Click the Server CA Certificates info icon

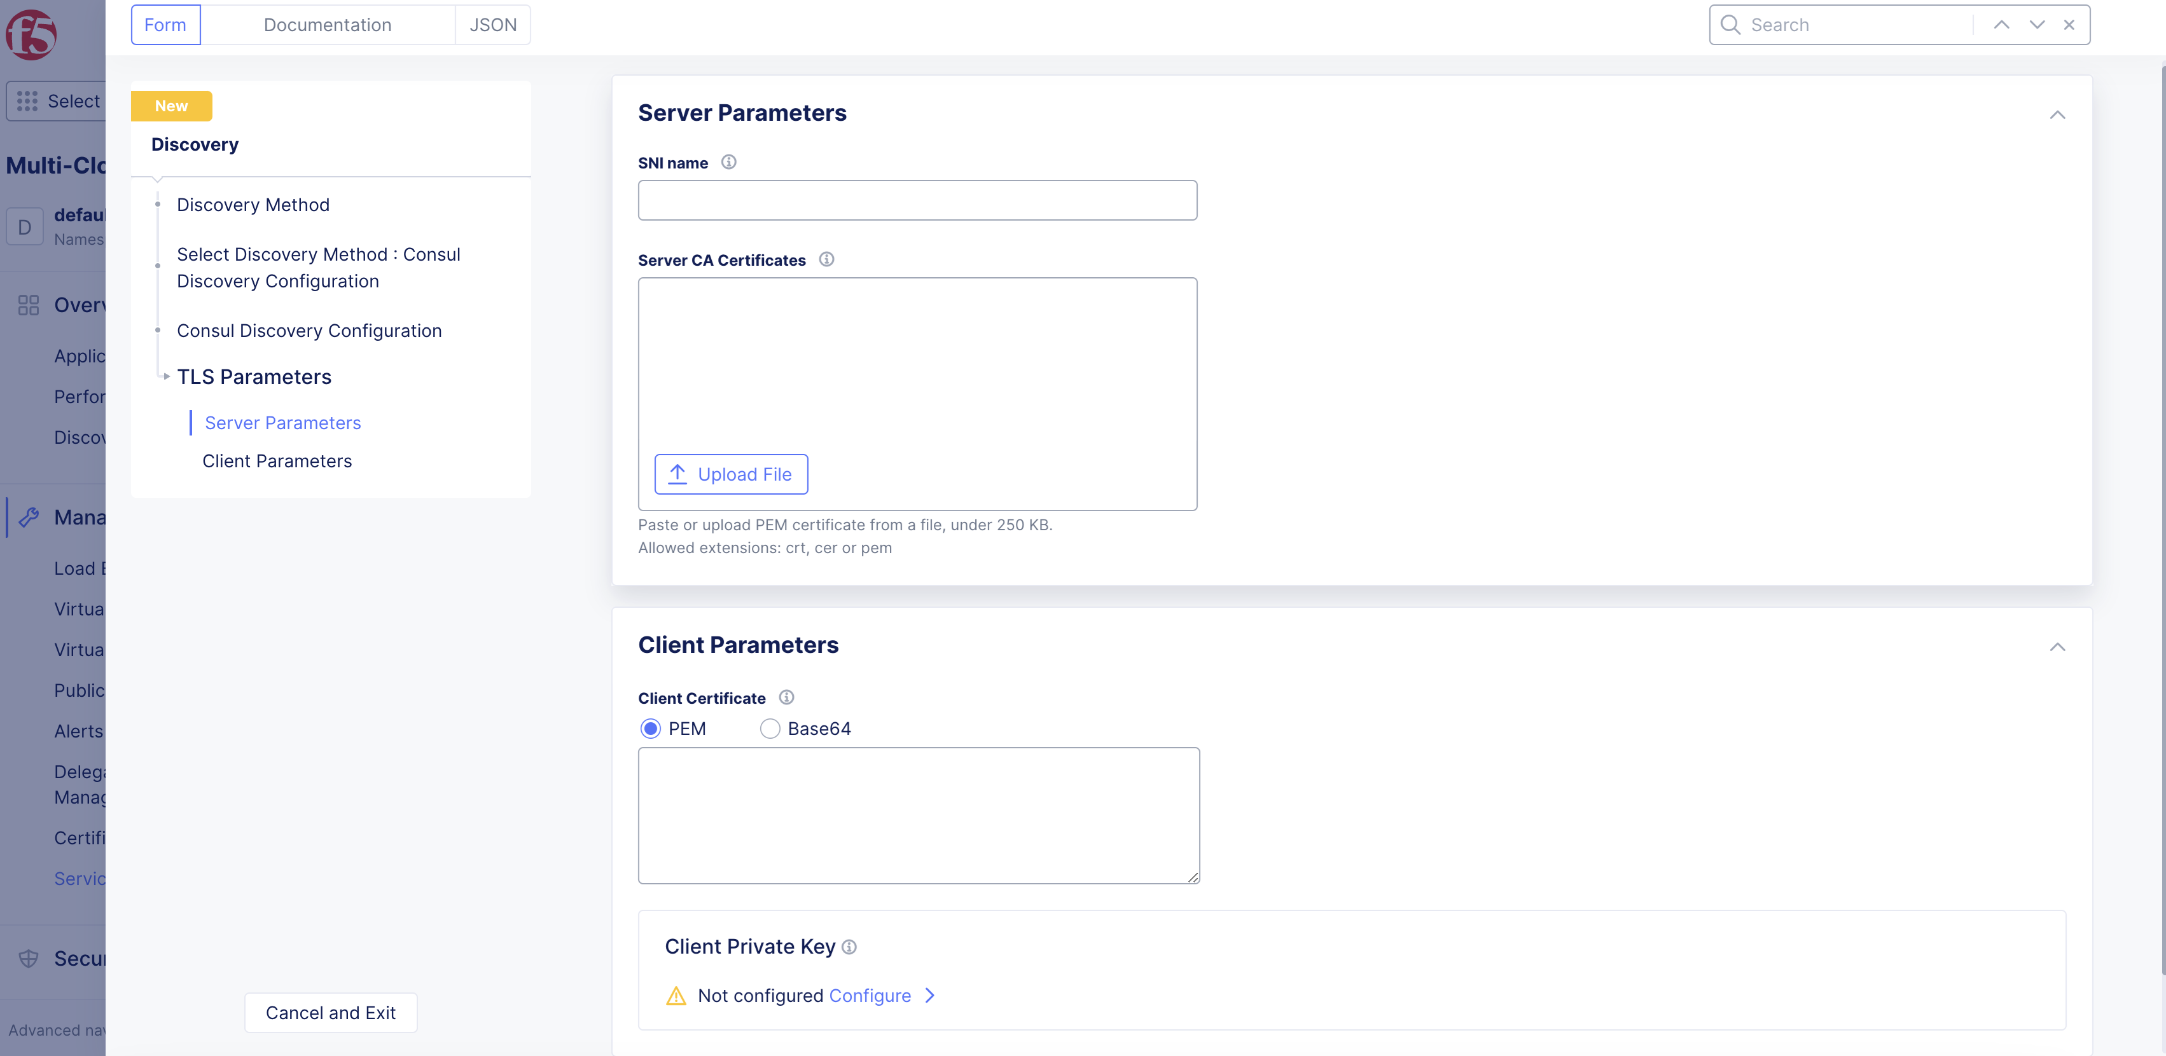point(826,259)
